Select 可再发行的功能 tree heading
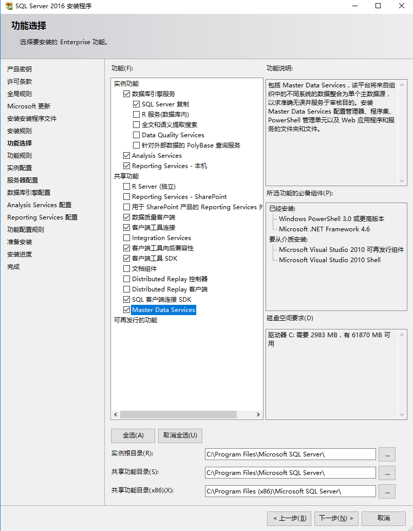The image size is (413, 531). 136,320
